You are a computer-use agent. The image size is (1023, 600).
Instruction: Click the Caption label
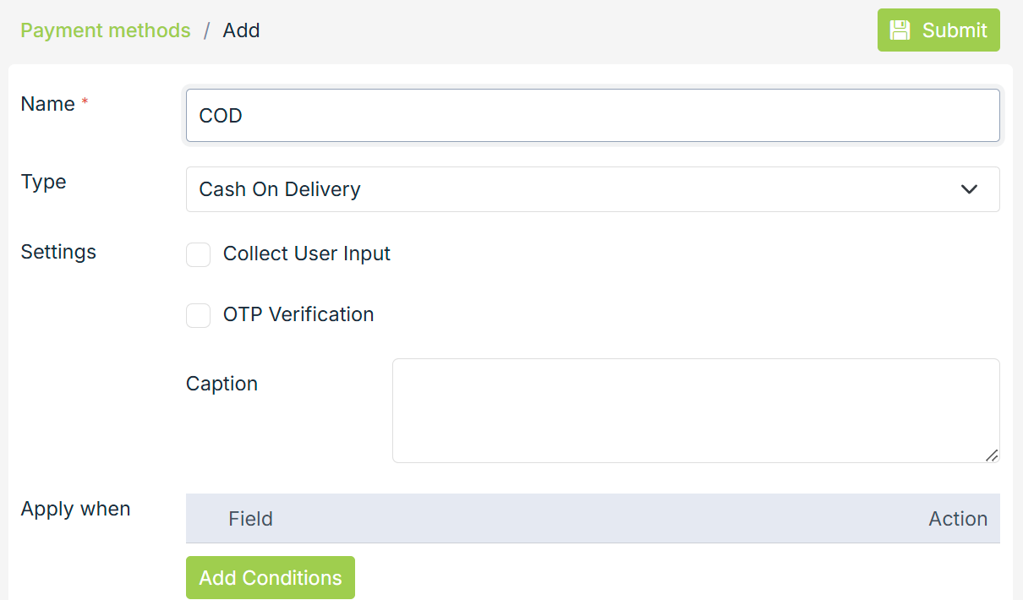coord(222,384)
